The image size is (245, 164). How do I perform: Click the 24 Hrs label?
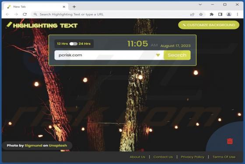pyautogui.click(x=84, y=44)
